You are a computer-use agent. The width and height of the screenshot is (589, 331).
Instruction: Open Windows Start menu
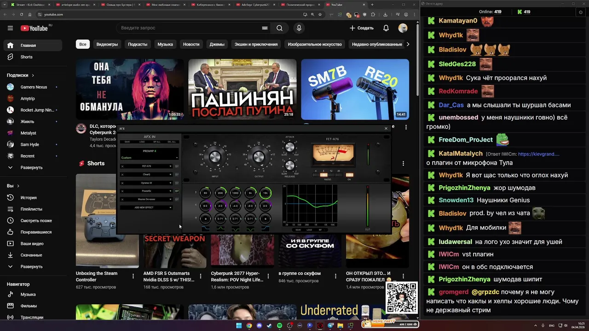click(239, 325)
